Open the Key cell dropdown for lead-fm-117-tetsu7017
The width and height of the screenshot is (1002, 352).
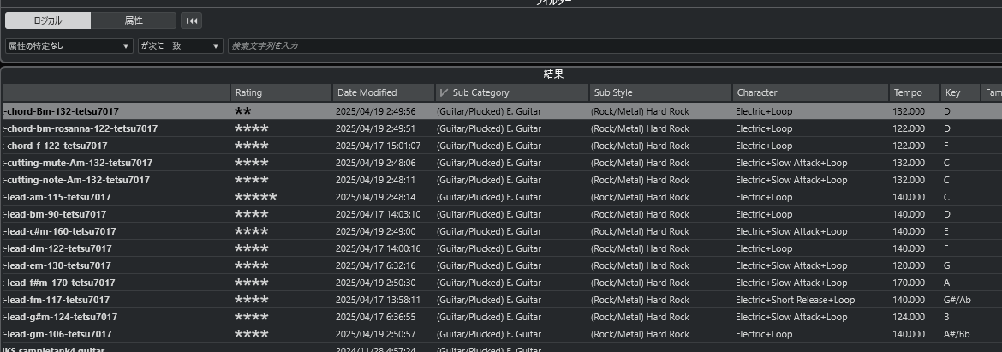[957, 300]
